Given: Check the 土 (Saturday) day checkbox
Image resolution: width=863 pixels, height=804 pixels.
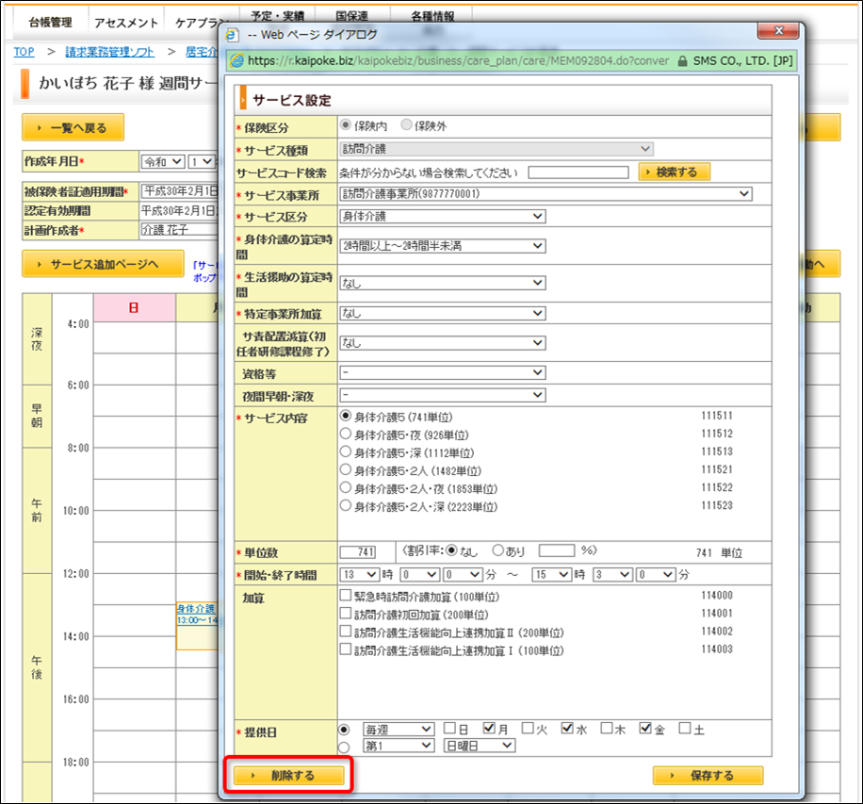Looking at the screenshot, I should [685, 729].
